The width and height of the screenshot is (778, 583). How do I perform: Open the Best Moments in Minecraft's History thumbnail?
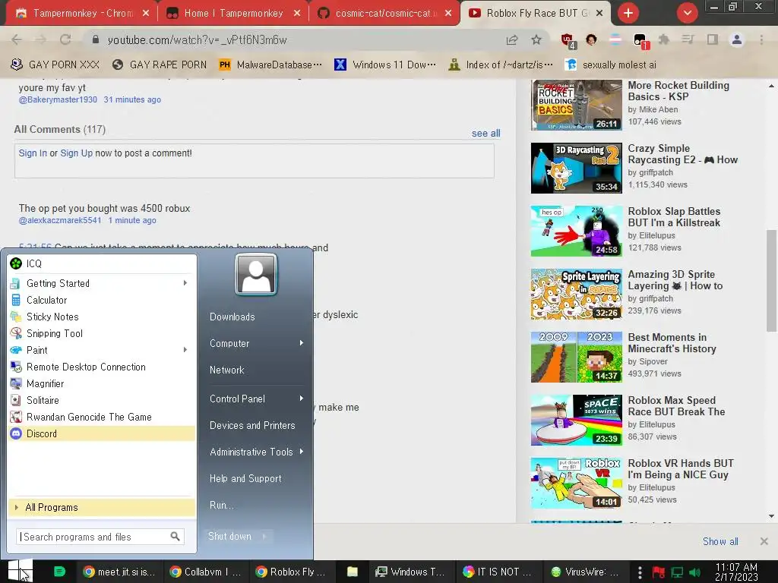pyautogui.click(x=576, y=357)
